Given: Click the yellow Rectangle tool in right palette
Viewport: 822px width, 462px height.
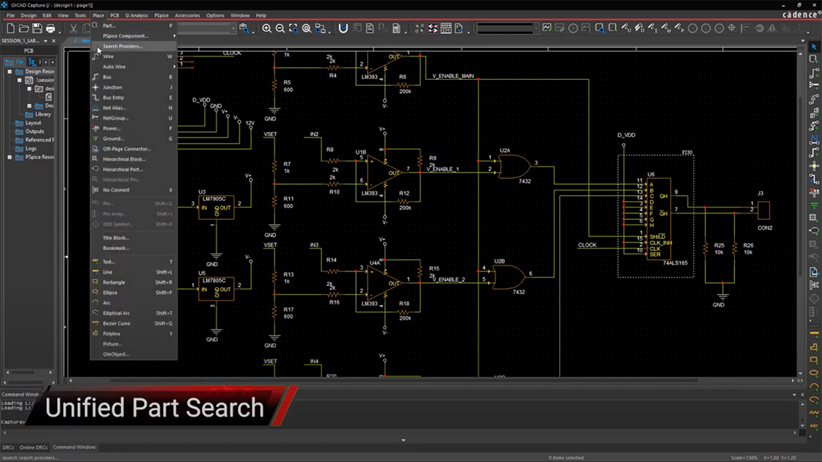Looking at the screenshot, I should 814,360.
